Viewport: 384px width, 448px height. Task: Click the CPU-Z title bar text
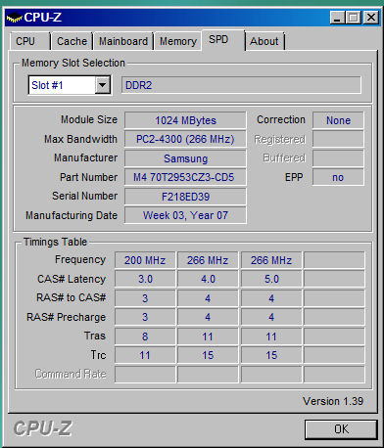pyautogui.click(x=43, y=18)
